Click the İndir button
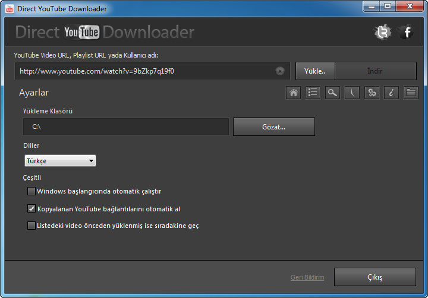The image size is (428, 298). coord(375,71)
